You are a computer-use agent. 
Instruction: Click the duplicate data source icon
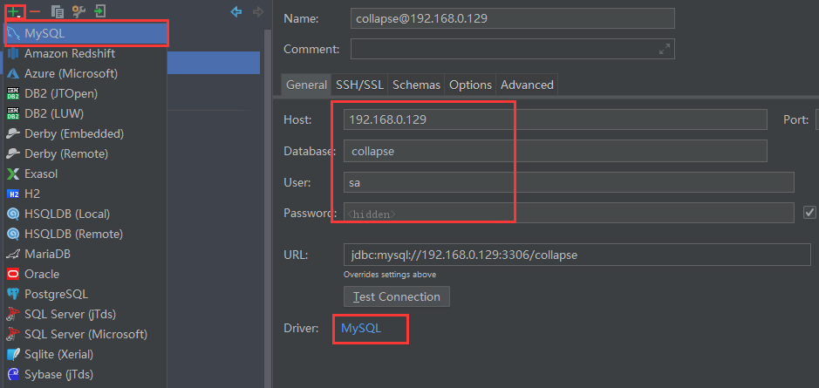click(x=58, y=11)
